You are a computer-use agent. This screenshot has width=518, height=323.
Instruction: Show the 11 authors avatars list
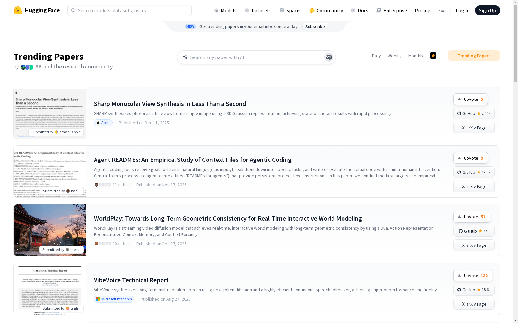pyautogui.click(x=112, y=185)
